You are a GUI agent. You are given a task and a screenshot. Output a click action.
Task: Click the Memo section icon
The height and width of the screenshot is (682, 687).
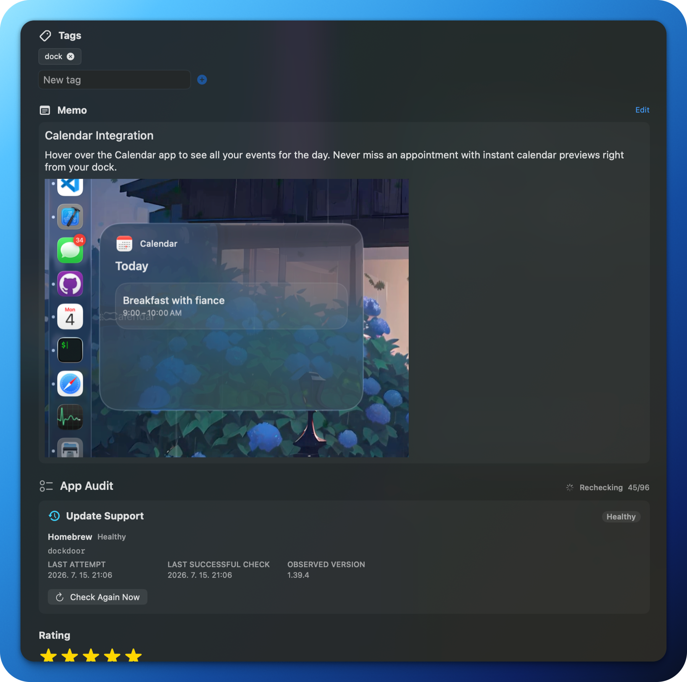tap(45, 110)
